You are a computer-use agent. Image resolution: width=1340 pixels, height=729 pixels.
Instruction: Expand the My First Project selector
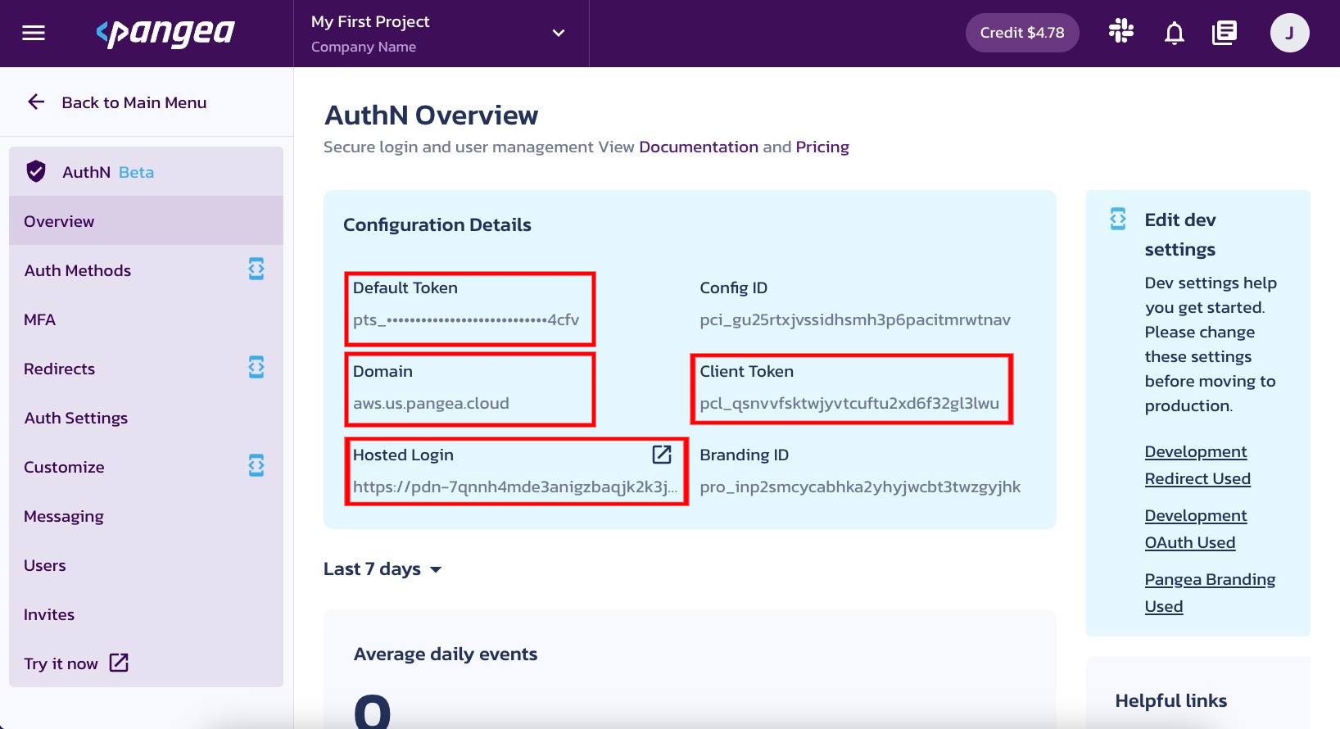[441, 34]
